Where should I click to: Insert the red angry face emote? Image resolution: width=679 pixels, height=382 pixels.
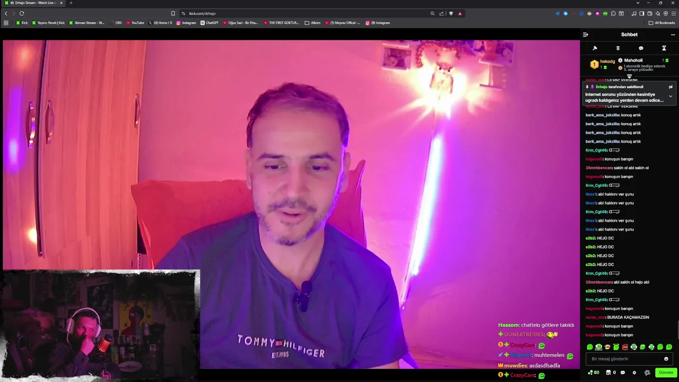625,347
